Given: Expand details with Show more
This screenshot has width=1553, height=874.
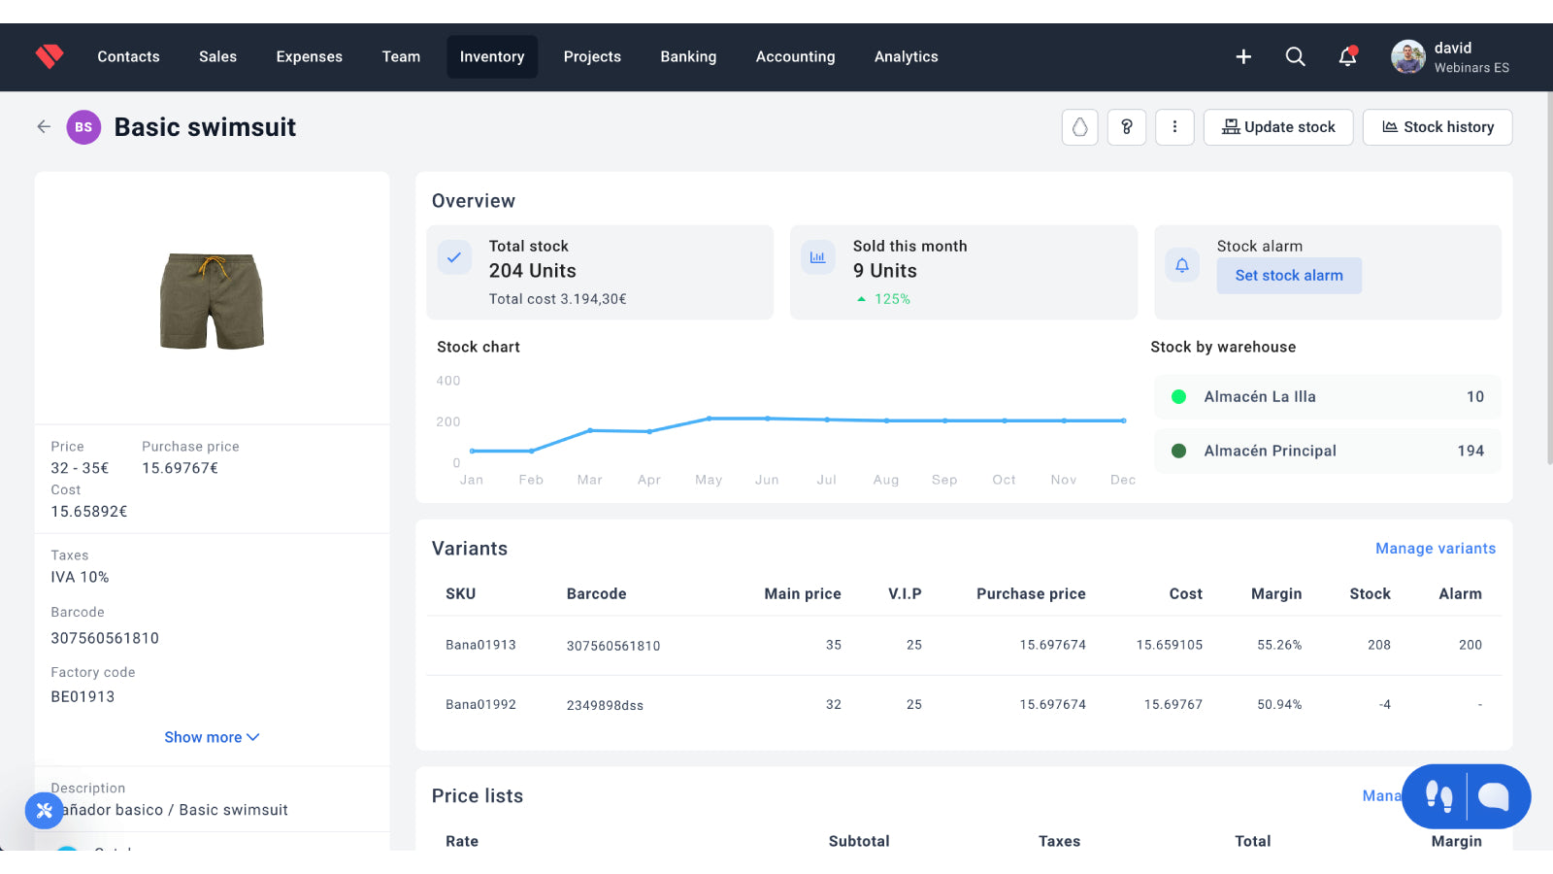Looking at the screenshot, I should click(212, 737).
